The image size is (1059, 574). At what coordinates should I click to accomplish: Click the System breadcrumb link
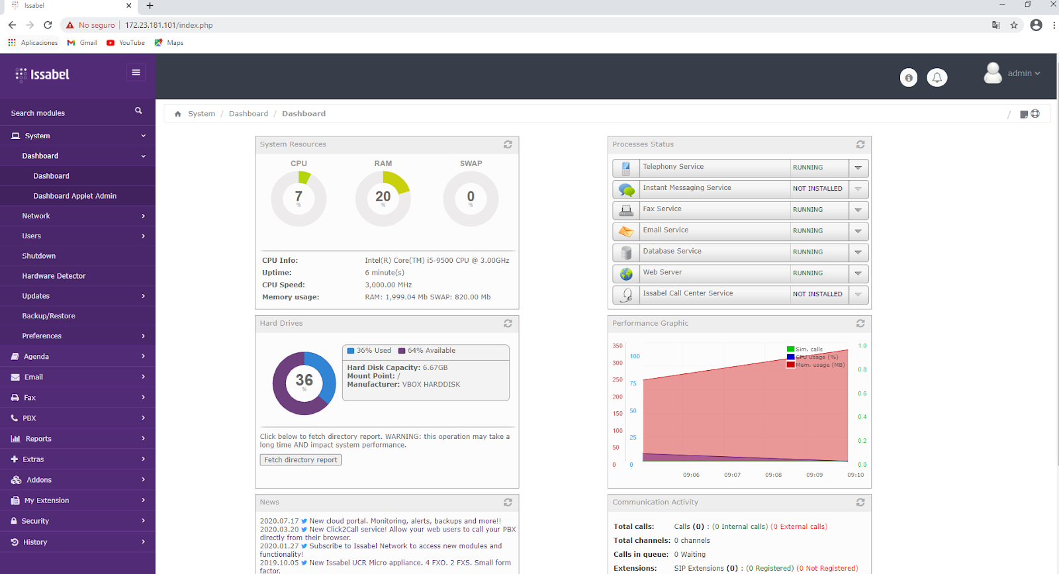click(201, 114)
